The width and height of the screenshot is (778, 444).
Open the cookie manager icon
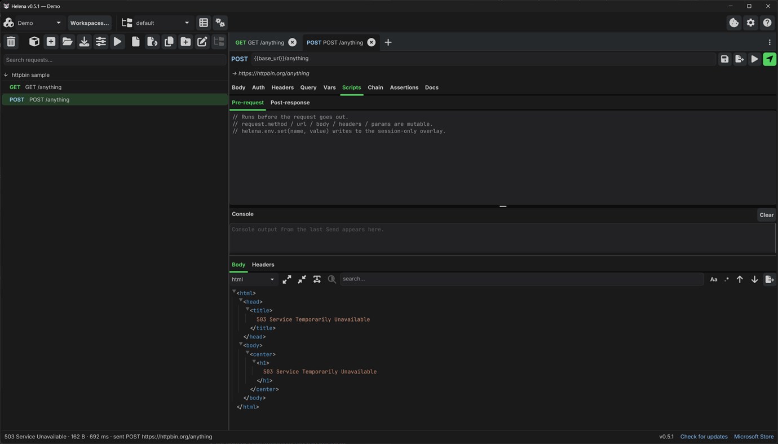(734, 23)
